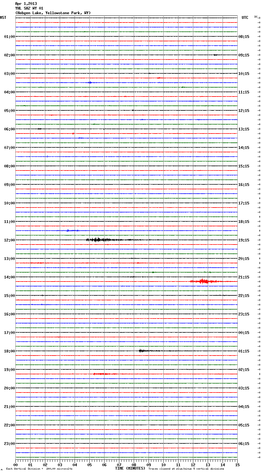
Task: Click the Each Vertical Division 200.00 microvolts note
Action: coord(39,469)
